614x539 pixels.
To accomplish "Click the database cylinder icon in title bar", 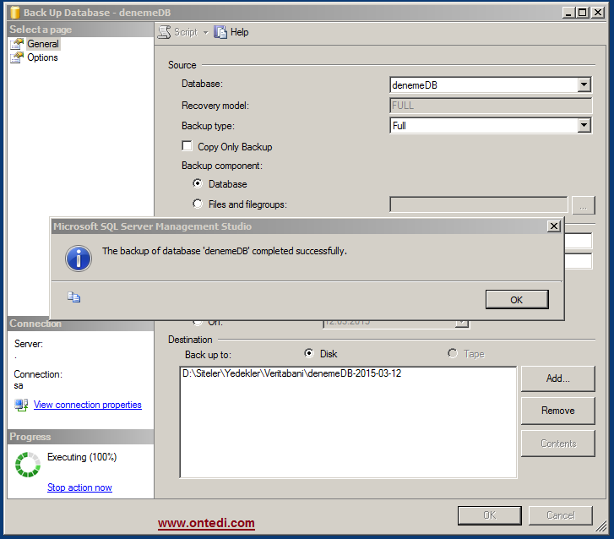I will 15,13.
